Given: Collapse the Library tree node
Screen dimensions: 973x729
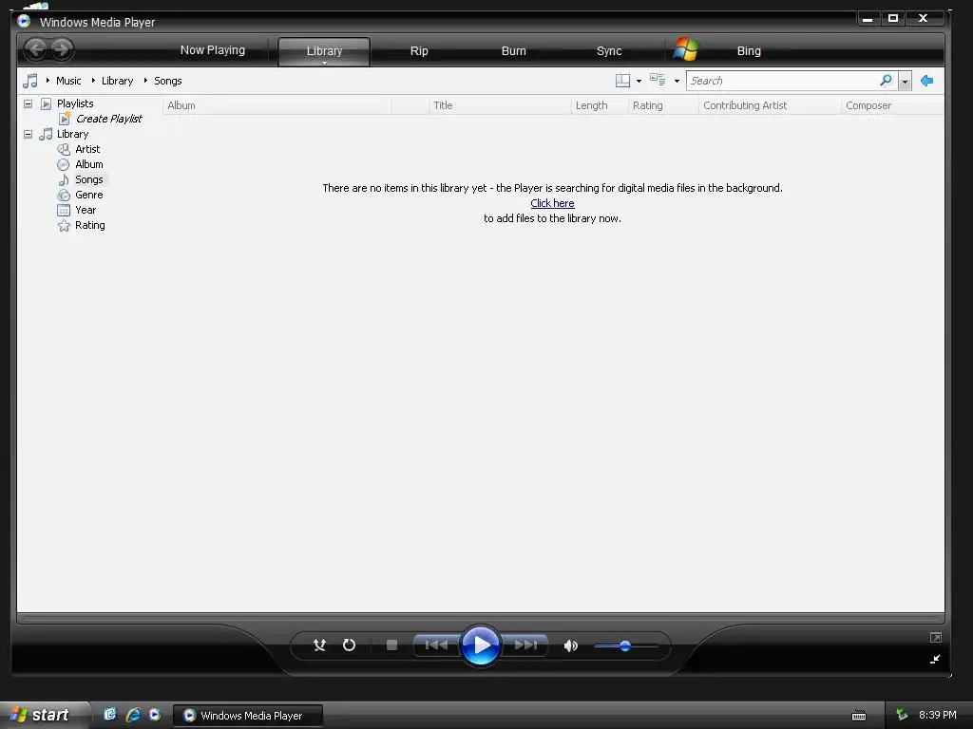Looking at the screenshot, I should [x=28, y=134].
